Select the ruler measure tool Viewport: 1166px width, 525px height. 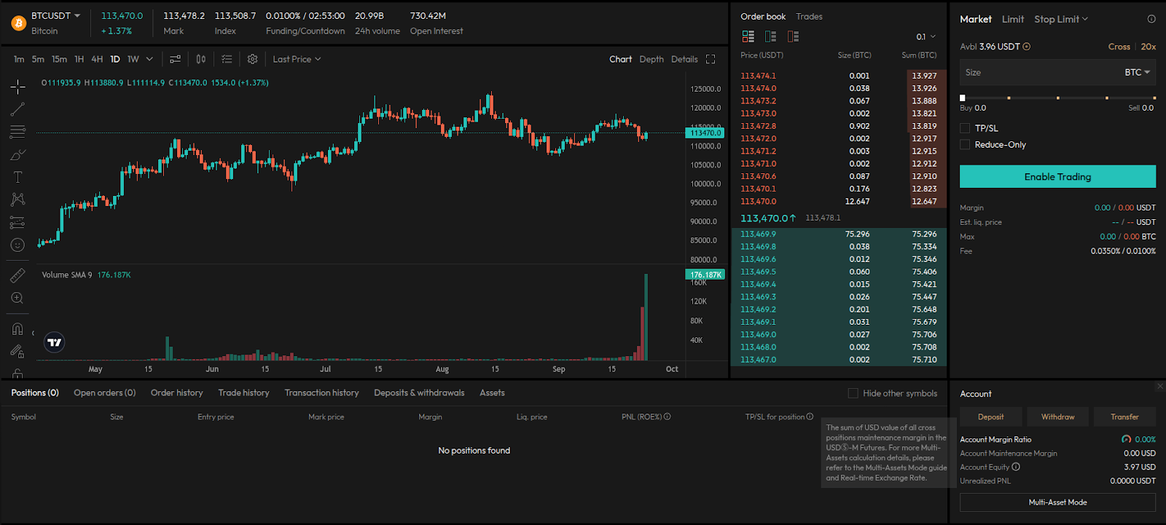point(17,275)
